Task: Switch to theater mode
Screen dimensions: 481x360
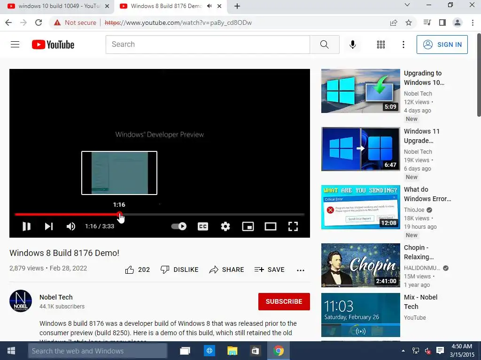Action: click(x=270, y=226)
